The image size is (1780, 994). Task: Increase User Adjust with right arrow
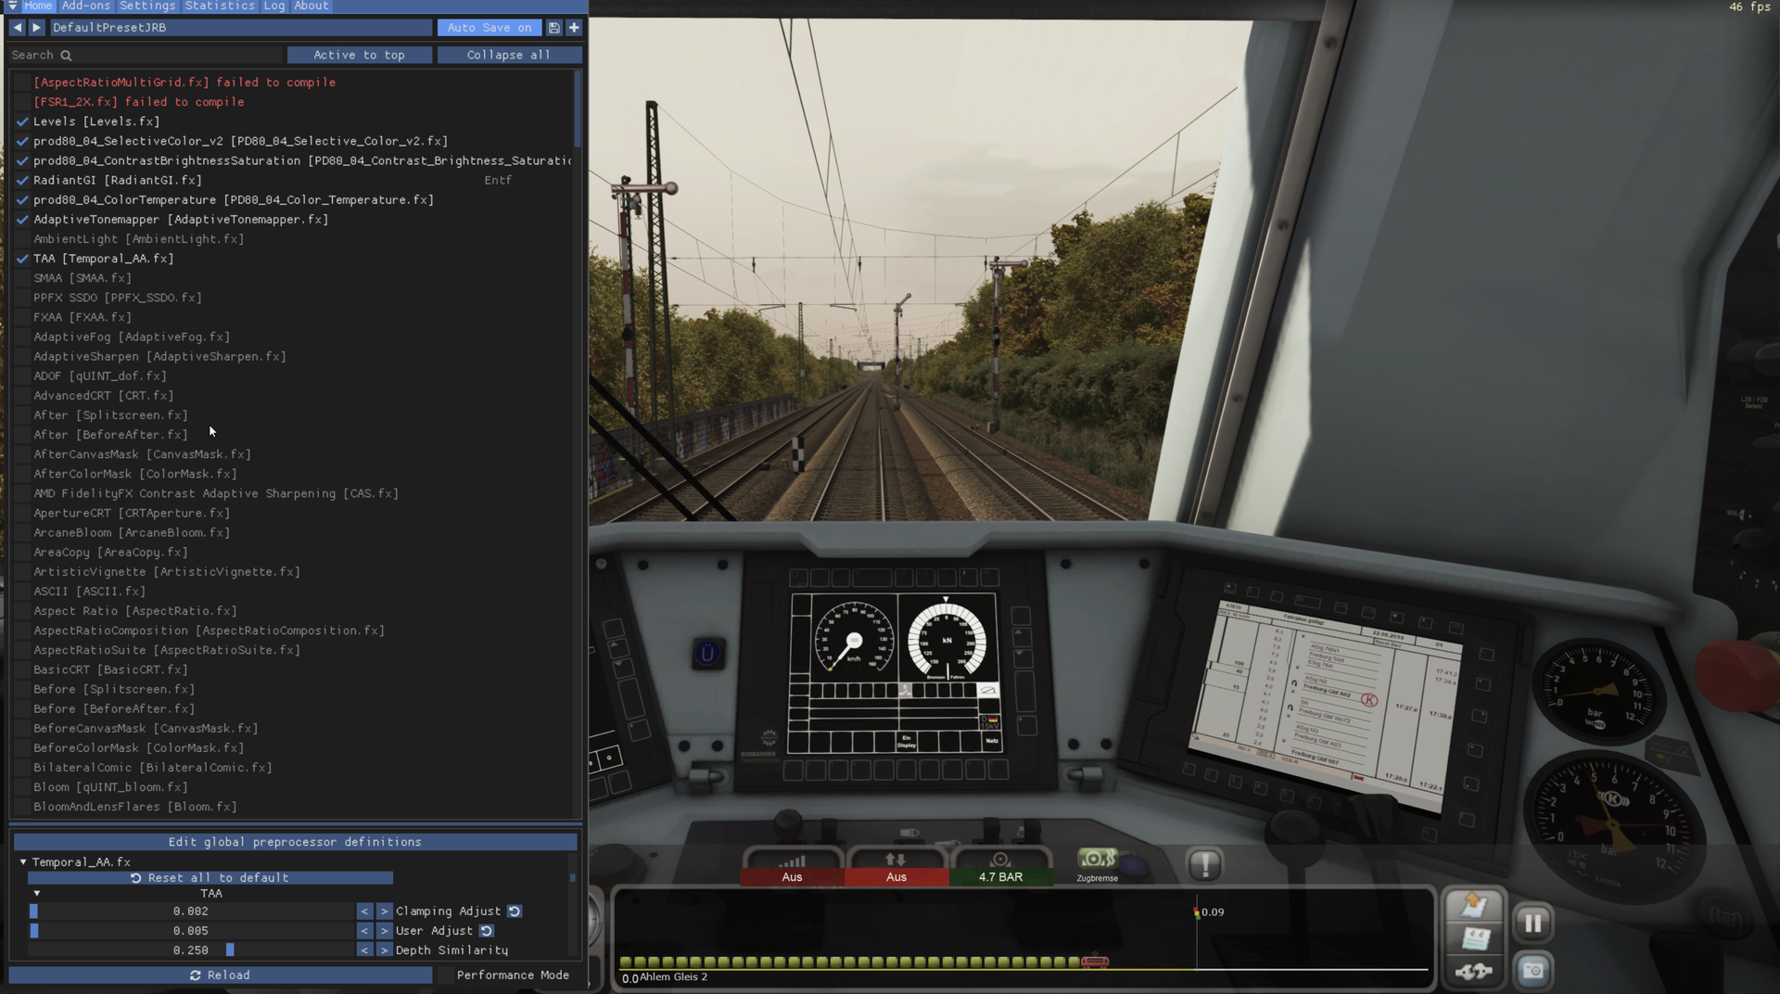(384, 931)
